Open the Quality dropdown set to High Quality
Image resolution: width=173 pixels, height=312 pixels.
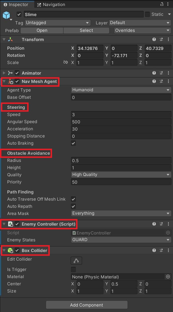click(x=121, y=175)
